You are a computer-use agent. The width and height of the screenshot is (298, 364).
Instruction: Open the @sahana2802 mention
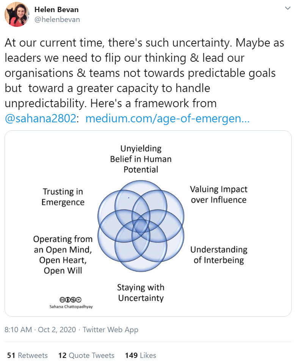point(41,119)
